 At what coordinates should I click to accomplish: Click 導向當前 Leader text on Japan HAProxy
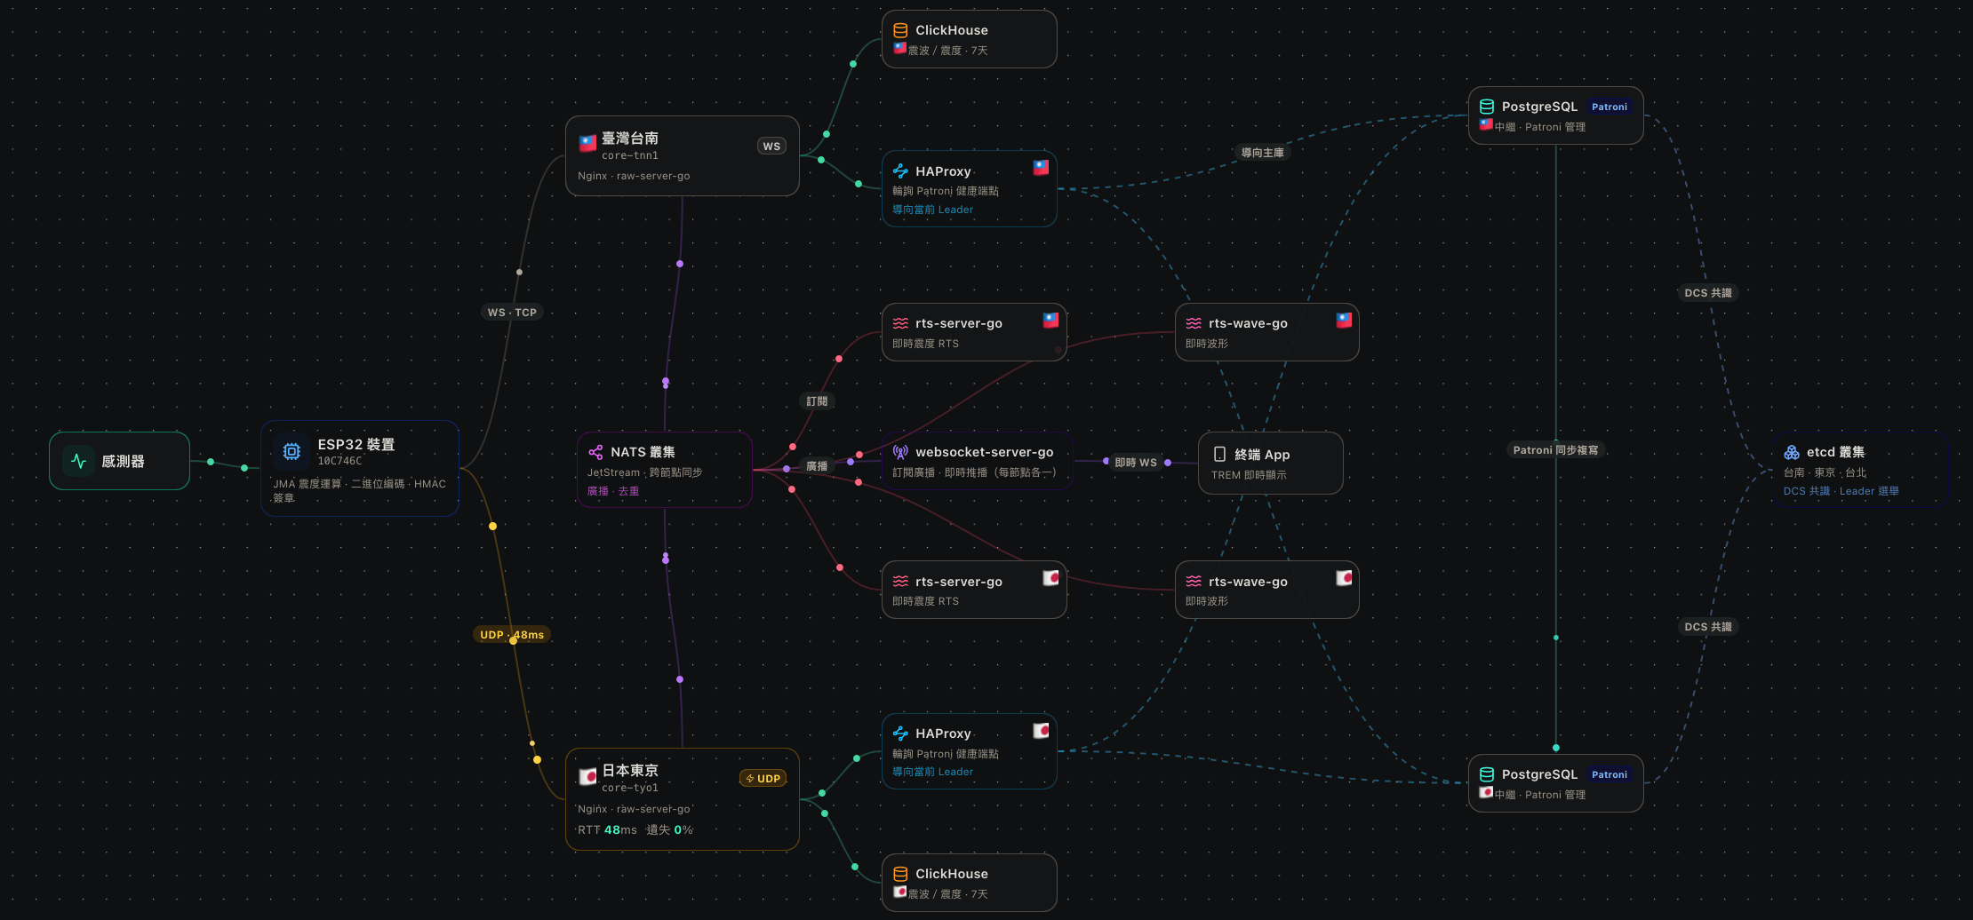[932, 772]
